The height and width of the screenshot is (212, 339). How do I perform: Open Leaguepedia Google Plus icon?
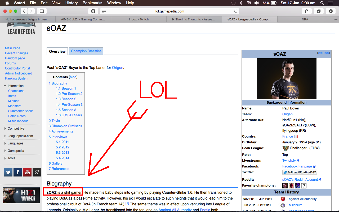pos(37,172)
